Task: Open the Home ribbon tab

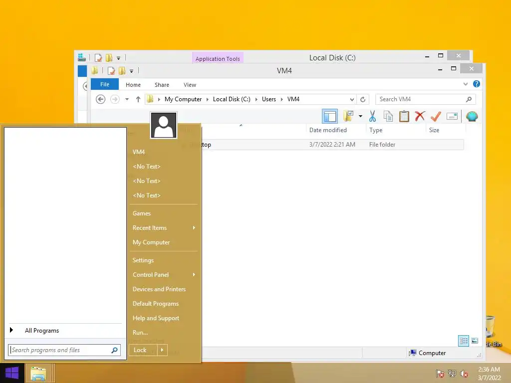Action: 133,85
